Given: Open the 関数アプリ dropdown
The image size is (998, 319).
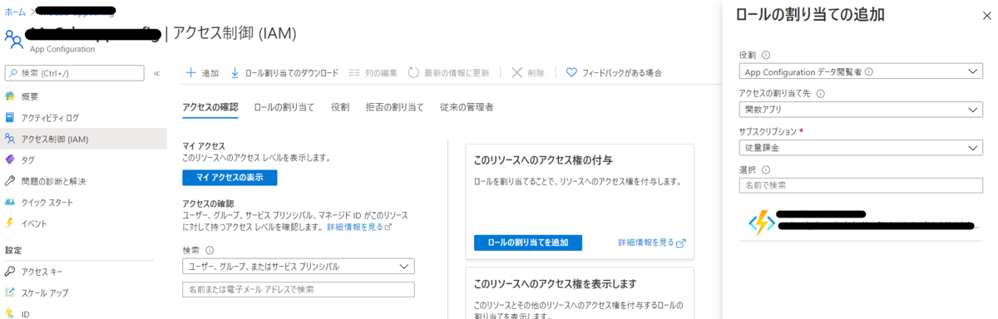Looking at the screenshot, I should [x=861, y=110].
